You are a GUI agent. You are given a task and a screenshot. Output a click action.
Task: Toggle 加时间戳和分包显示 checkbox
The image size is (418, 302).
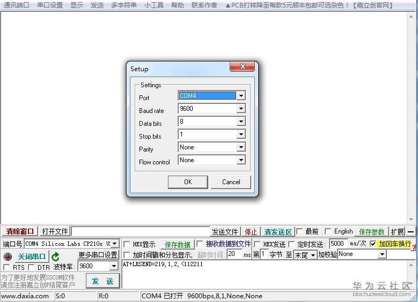(127, 255)
